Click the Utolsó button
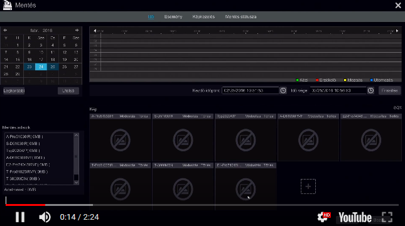The height and width of the screenshot is (226, 405). 68,90
